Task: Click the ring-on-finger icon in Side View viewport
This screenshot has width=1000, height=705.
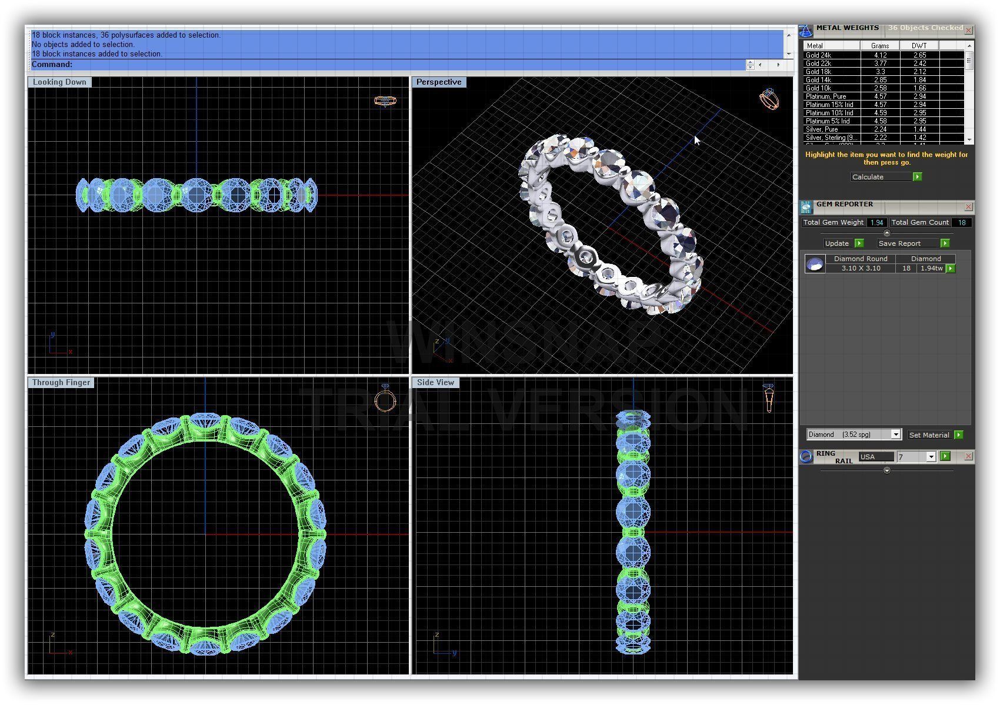Action: 768,398
